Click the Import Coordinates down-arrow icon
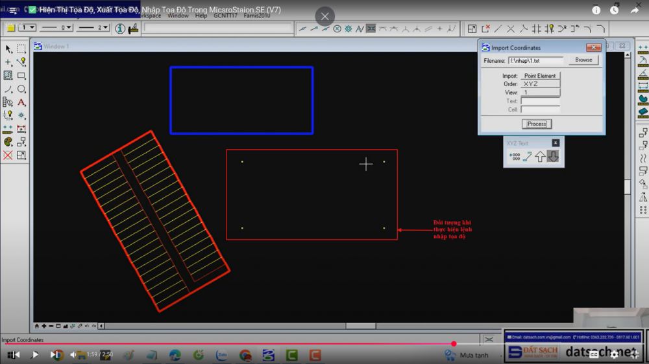This screenshot has height=364, width=649. 552,156
